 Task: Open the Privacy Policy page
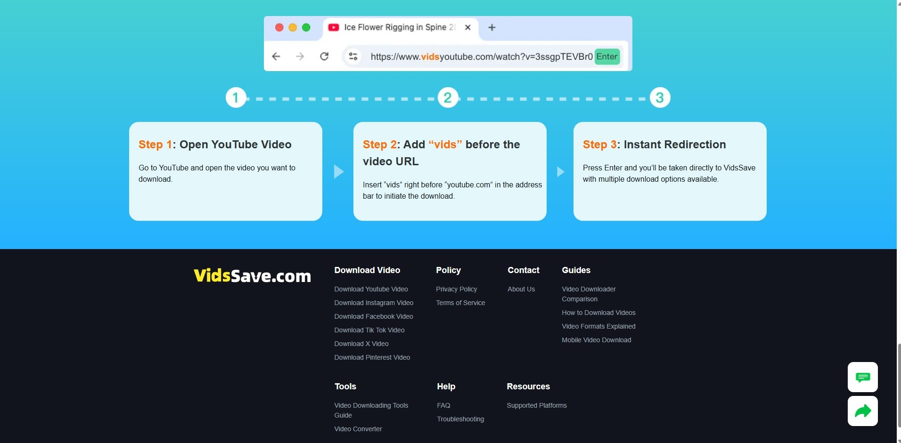tap(456, 289)
